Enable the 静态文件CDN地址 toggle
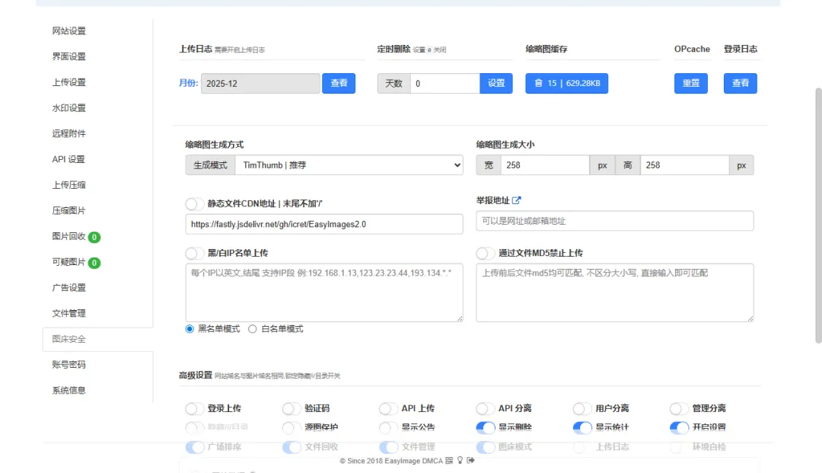This screenshot has width=822, height=473. tap(195, 204)
